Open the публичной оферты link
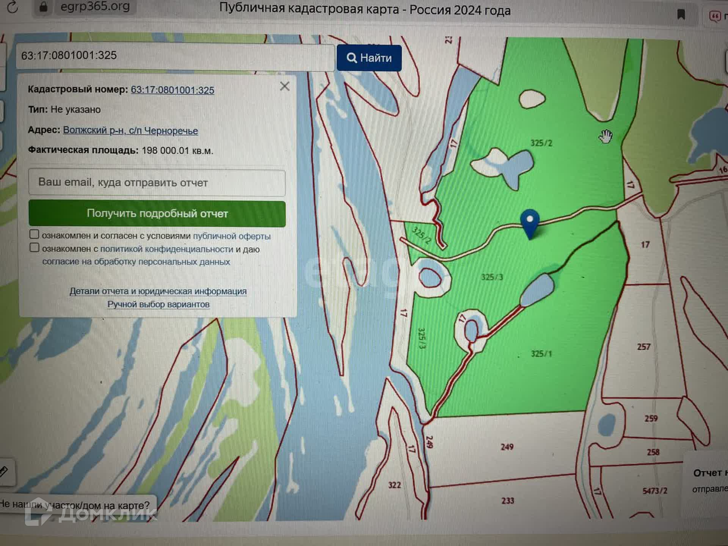 [x=232, y=236]
